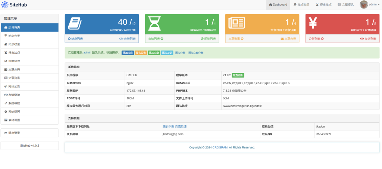This screenshot has height=169, width=382.
Task: Open the 源码下载 link
Action: (x=168, y=126)
